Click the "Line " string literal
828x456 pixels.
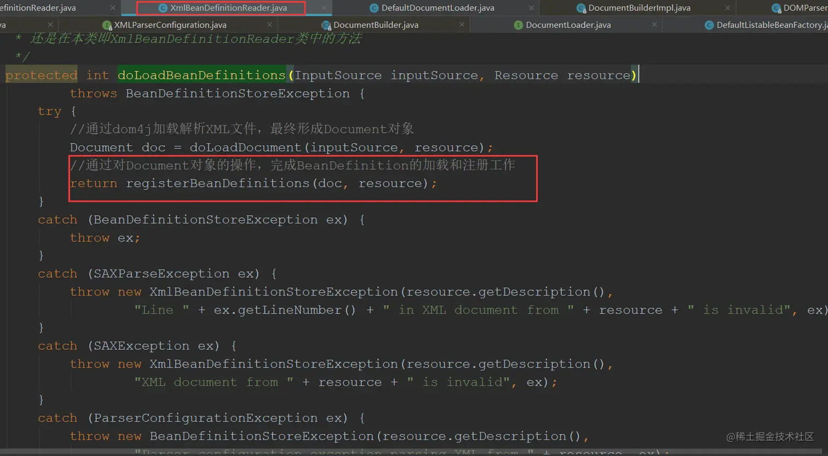click(162, 310)
